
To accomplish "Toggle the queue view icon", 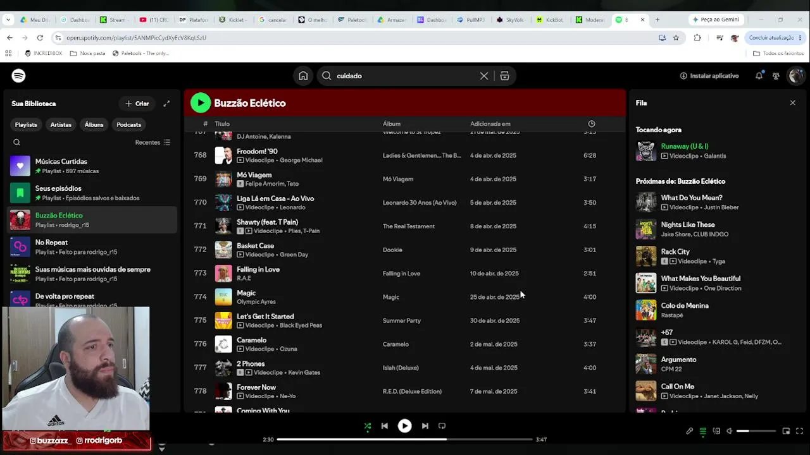I will [x=702, y=431].
